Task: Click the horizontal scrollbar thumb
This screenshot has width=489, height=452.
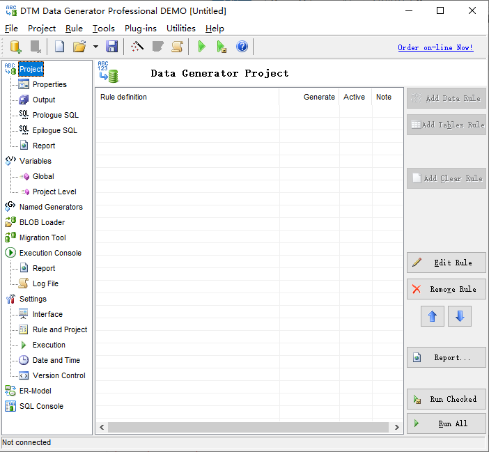Action: pyautogui.click(x=248, y=428)
